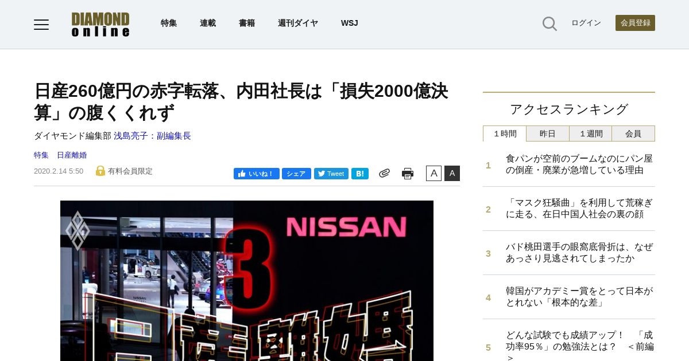Image resolution: width=689 pixels, height=361 pixels.
Task: Click the ダイヤモンド編集部 byline text
Action: coord(72,136)
